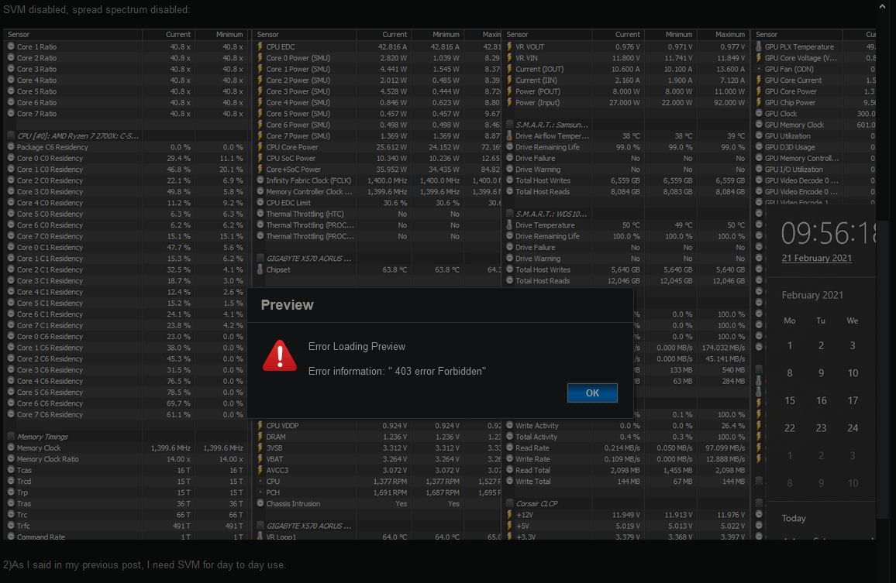Click the lightning icon beside +12V
Screen dimensions: 896x583
point(509,514)
